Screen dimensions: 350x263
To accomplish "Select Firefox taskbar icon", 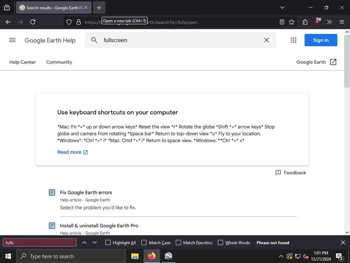I will tap(151, 256).
